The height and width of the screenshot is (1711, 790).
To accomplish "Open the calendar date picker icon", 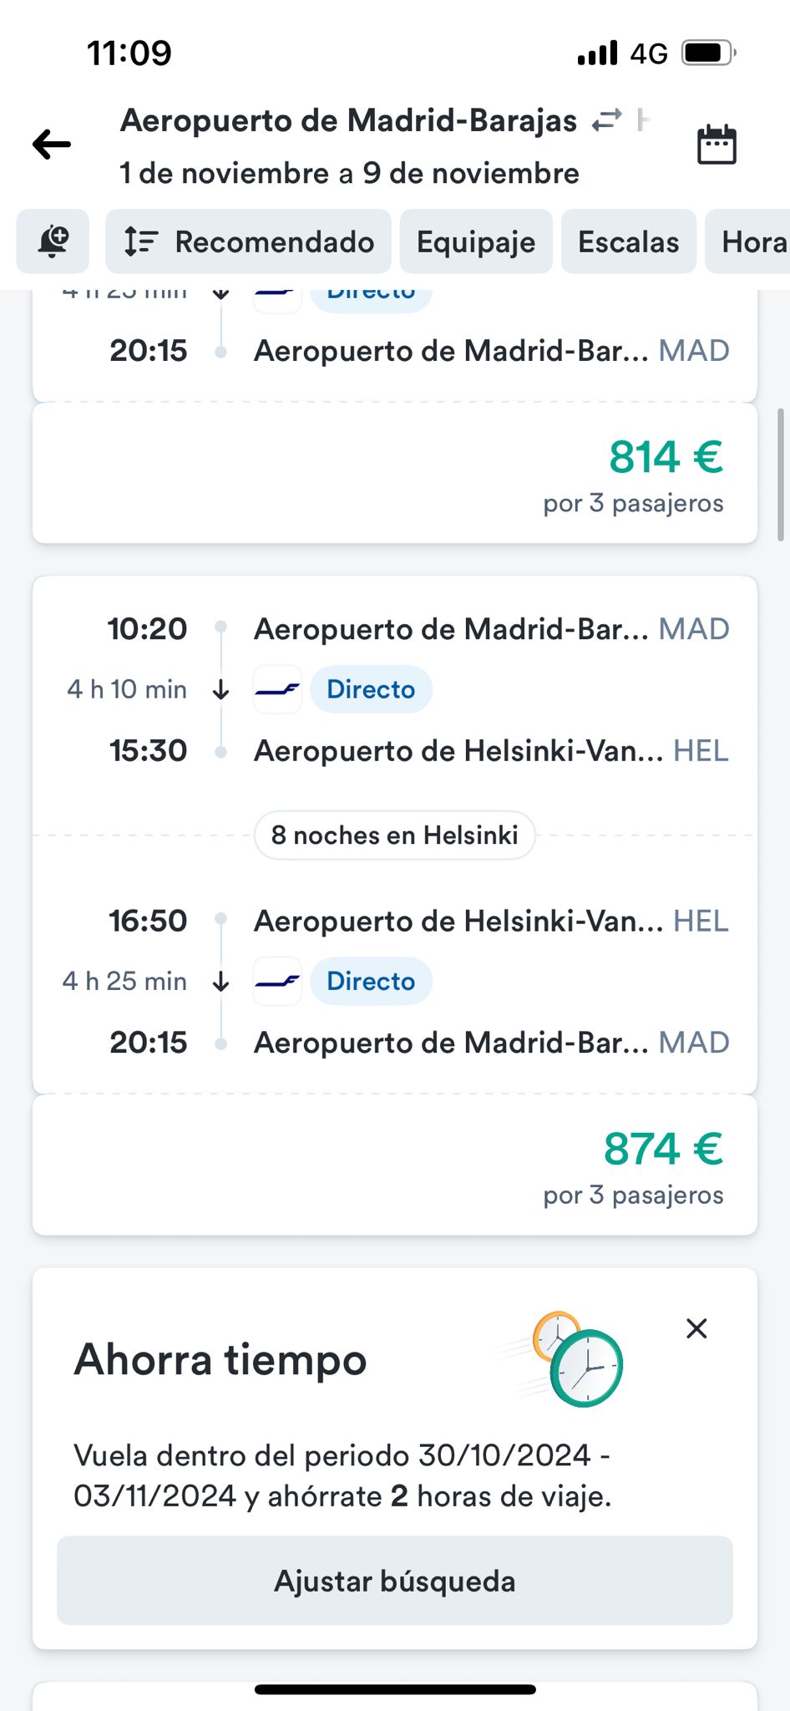I will [717, 145].
